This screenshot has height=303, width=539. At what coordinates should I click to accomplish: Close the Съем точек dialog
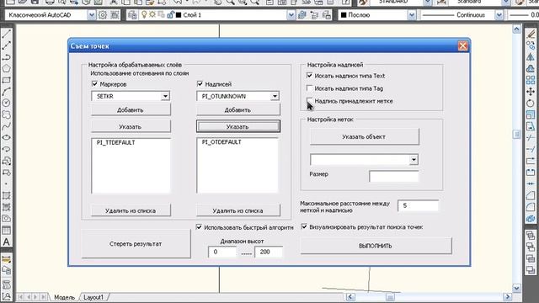click(462, 45)
